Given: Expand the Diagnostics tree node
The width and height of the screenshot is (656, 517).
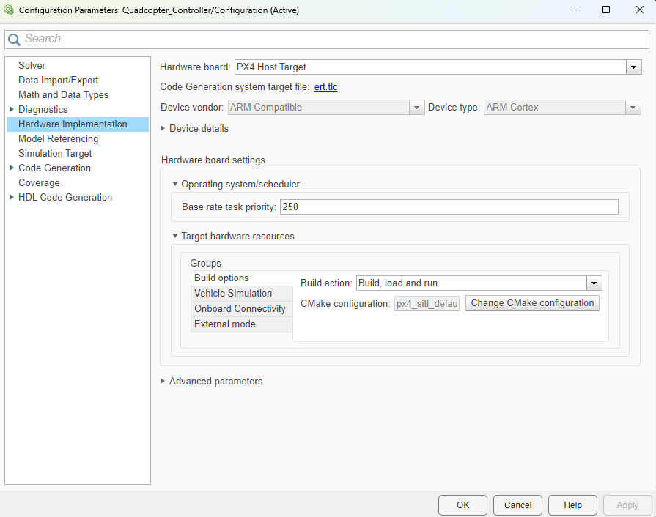Looking at the screenshot, I should click(10, 109).
